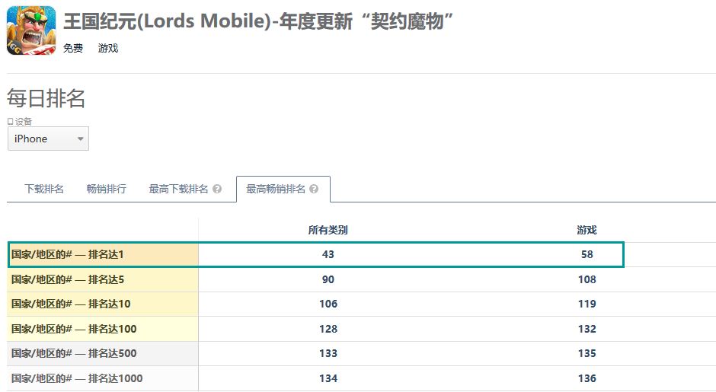
Task: Select the 排名达1 row label
Action: (67, 254)
